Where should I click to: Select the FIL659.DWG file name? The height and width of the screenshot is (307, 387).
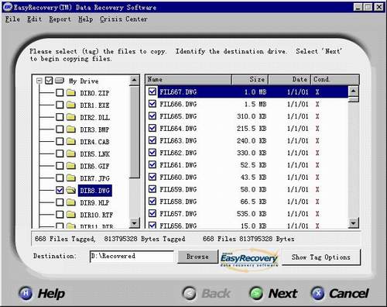pos(178,189)
